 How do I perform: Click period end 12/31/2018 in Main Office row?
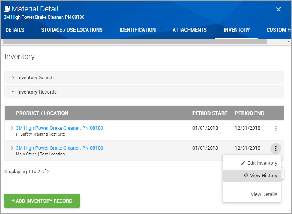247,148
